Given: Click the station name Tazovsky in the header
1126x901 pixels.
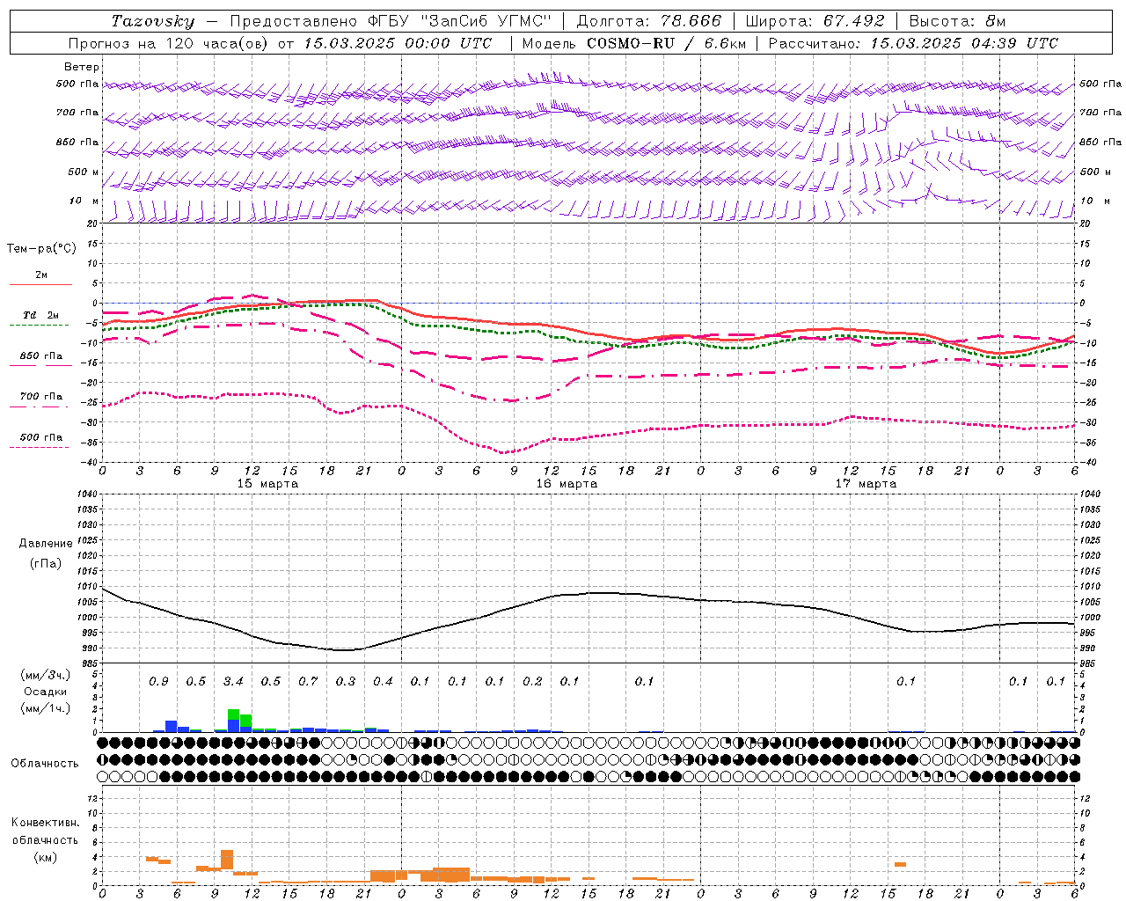Looking at the screenshot, I should [x=152, y=21].
